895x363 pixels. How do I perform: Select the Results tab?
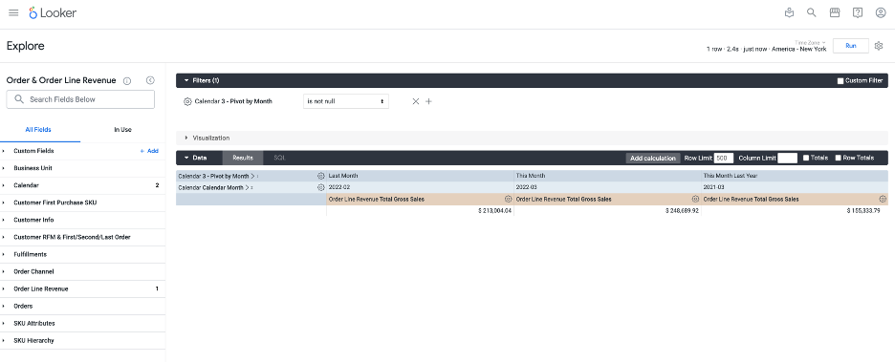coord(243,158)
